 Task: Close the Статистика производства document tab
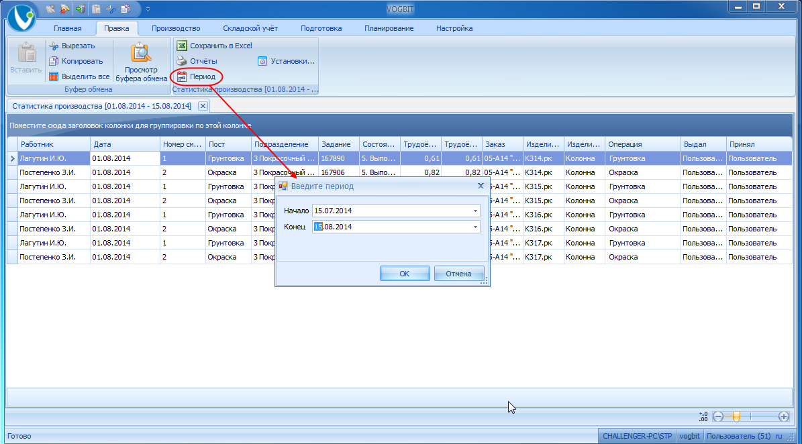(203, 106)
